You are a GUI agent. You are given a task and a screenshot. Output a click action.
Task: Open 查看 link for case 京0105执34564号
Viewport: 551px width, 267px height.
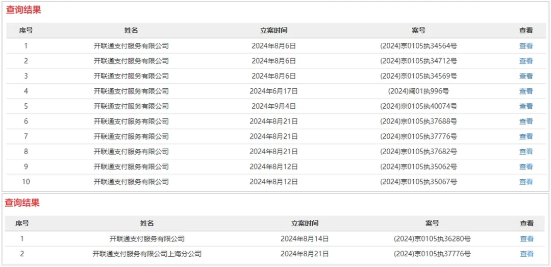coord(526,46)
